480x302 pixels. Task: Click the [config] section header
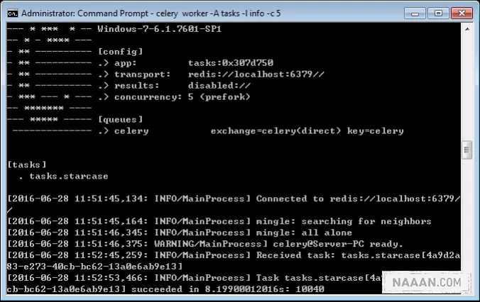pos(121,51)
